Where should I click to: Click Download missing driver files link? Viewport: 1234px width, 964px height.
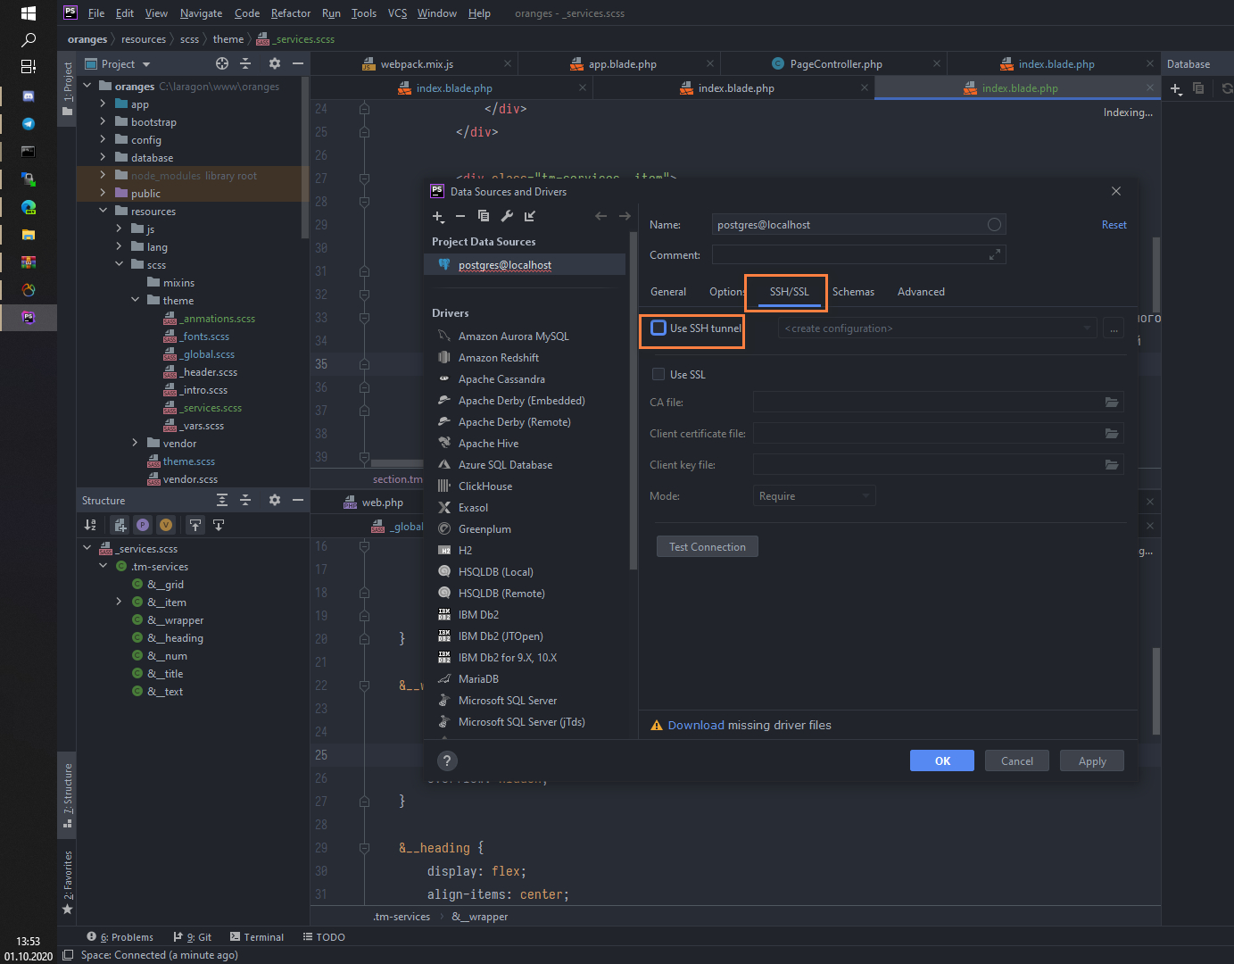(x=696, y=725)
